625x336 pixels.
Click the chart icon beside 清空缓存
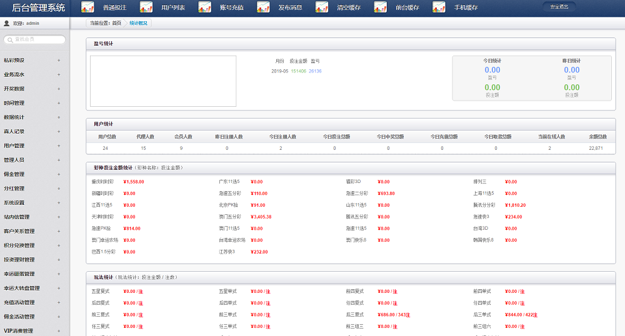click(x=322, y=7)
